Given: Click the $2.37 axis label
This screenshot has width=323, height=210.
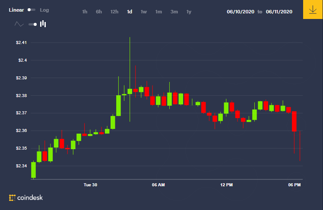Looking at the screenshot, I should [22, 113].
